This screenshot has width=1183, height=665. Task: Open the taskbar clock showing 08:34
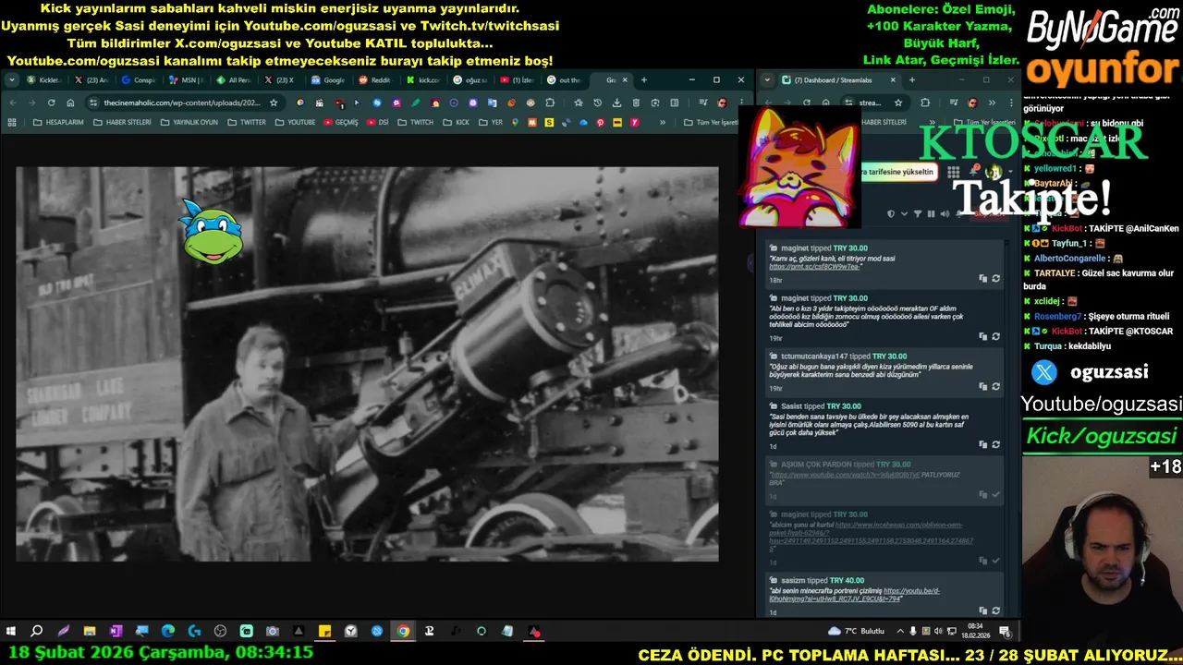click(x=976, y=632)
